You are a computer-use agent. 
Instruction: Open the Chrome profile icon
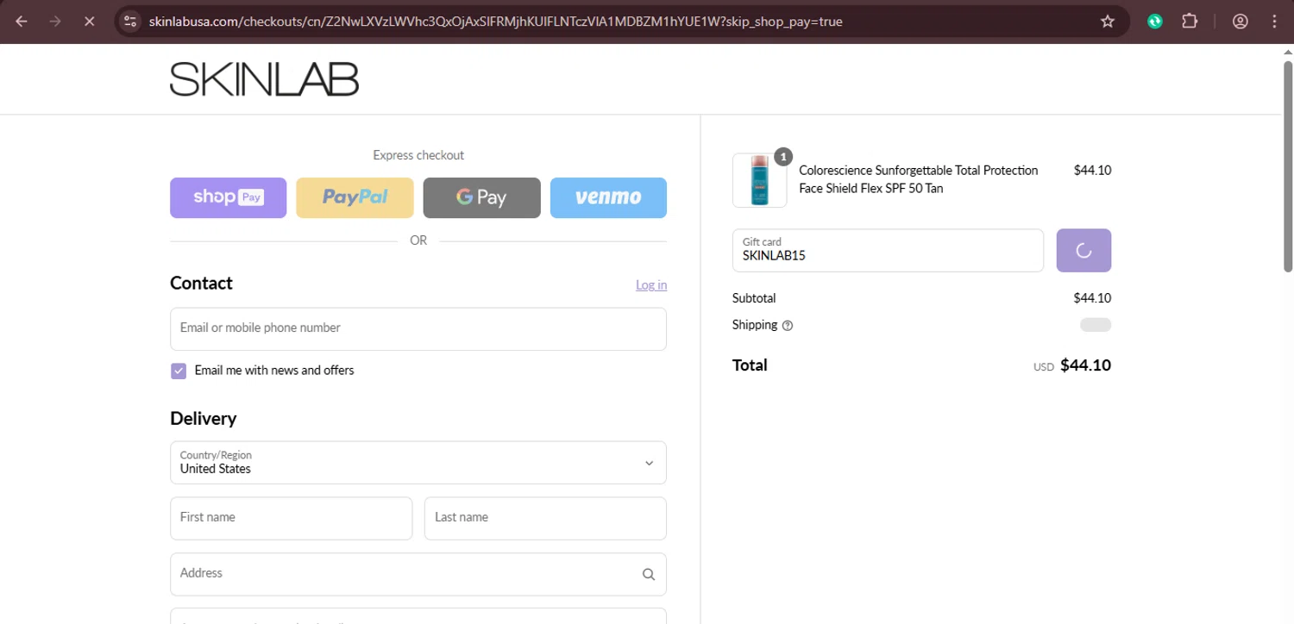coord(1241,22)
